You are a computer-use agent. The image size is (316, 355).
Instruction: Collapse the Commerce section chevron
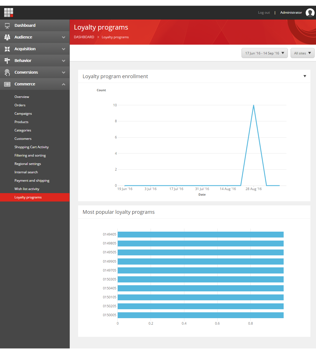click(x=64, y=84)
